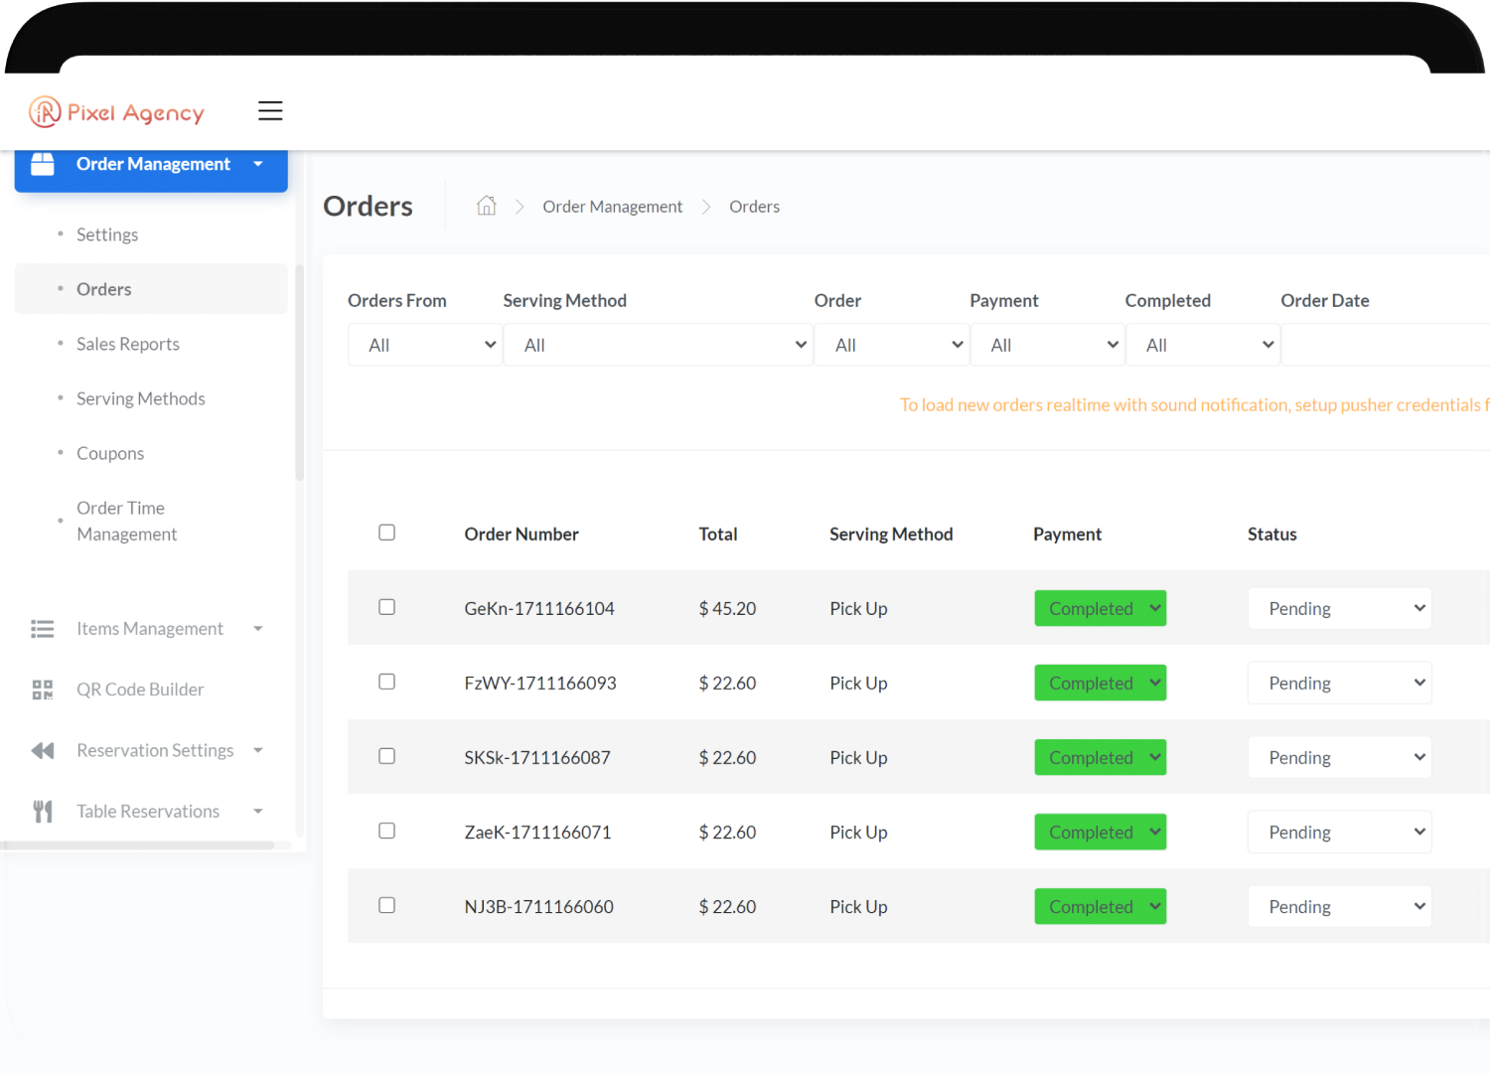Viewport: 1490px width, 1073px height.
Task: Click the pusher credentials notification link
Action: (1194, 404)
